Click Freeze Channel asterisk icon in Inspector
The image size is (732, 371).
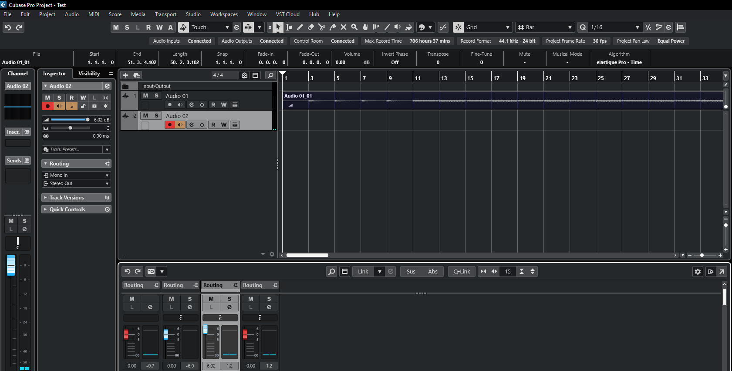105,106
